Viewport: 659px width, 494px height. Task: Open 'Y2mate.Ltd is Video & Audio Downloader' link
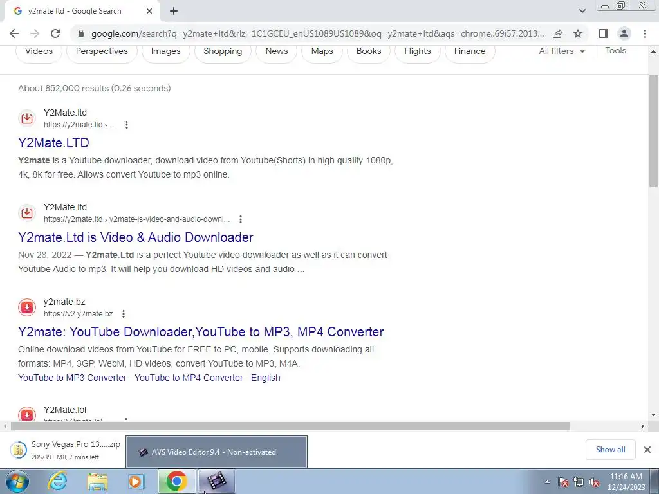pyautogui.click(x=136, y=237)
